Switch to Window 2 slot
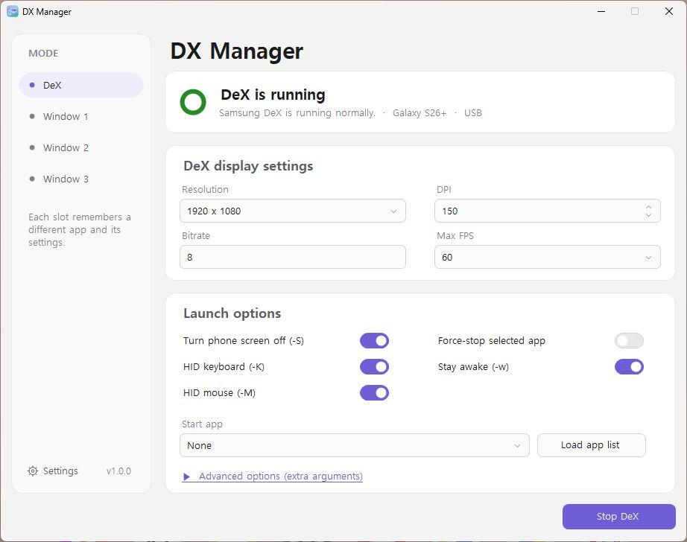The width and height of the screenshot is (687, 542). (x=81, y=147)
